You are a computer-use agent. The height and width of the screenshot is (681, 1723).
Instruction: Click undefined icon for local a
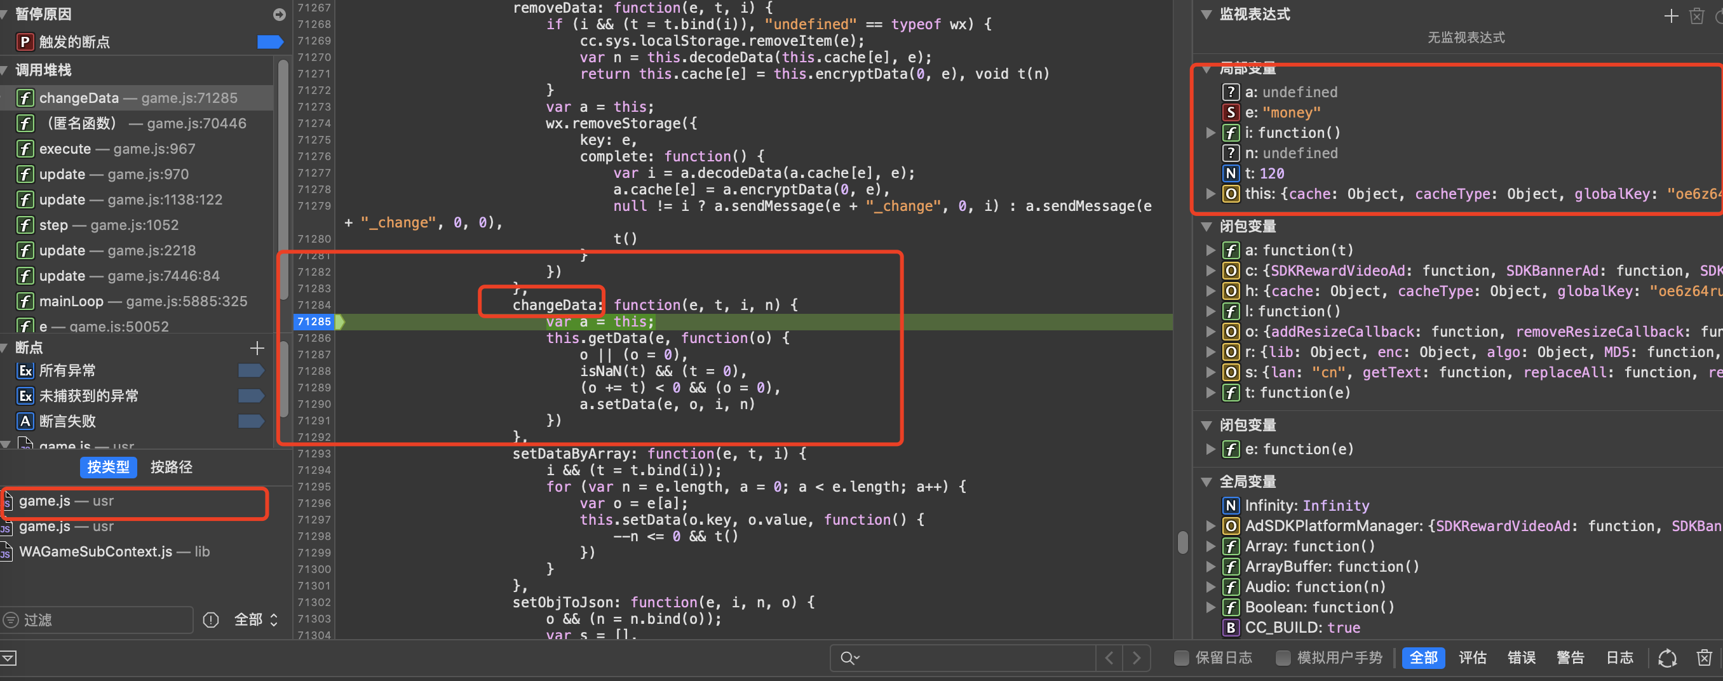coord(1231,92)
